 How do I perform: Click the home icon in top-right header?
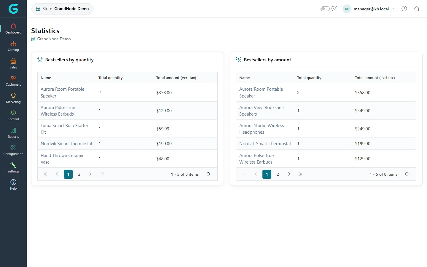point(417,9)
